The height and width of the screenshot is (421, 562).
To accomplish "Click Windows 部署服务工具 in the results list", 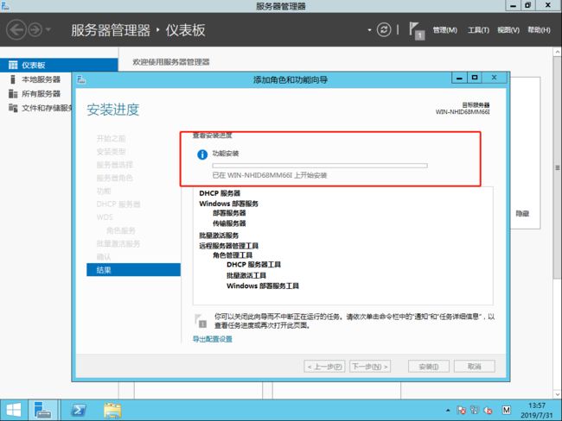I will (262, 286).
